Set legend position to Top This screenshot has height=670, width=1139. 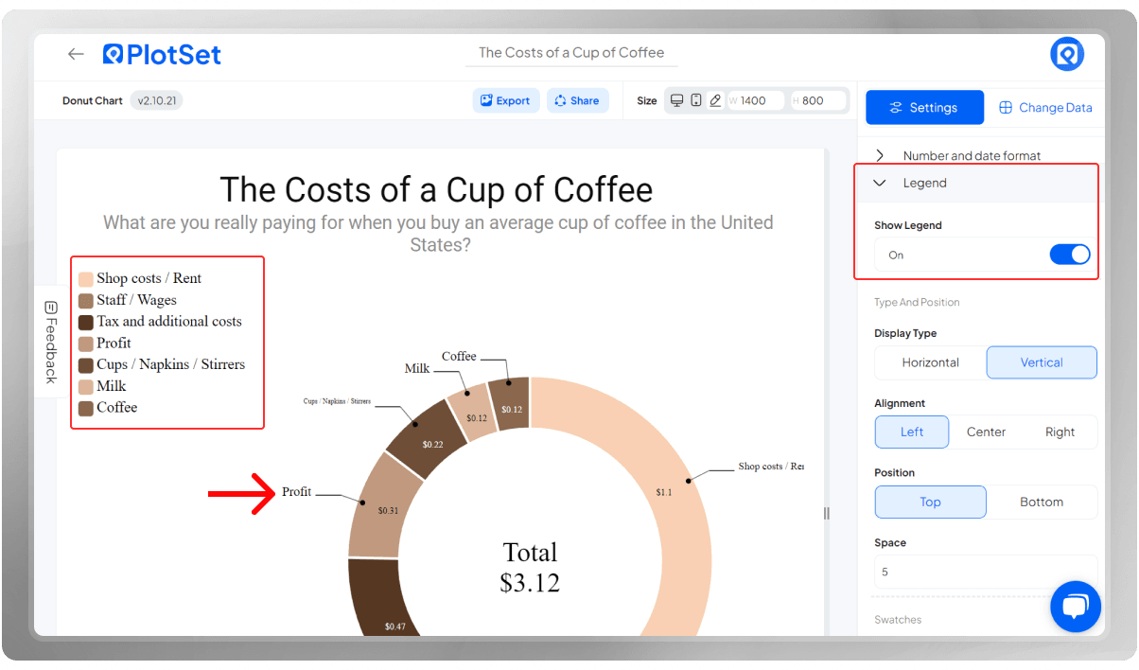930,502
